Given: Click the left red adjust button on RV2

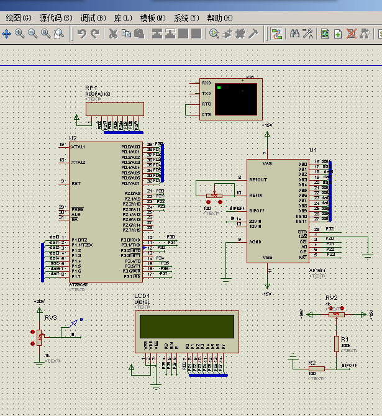Looking at the screenshot, I should tap(331, 309).
